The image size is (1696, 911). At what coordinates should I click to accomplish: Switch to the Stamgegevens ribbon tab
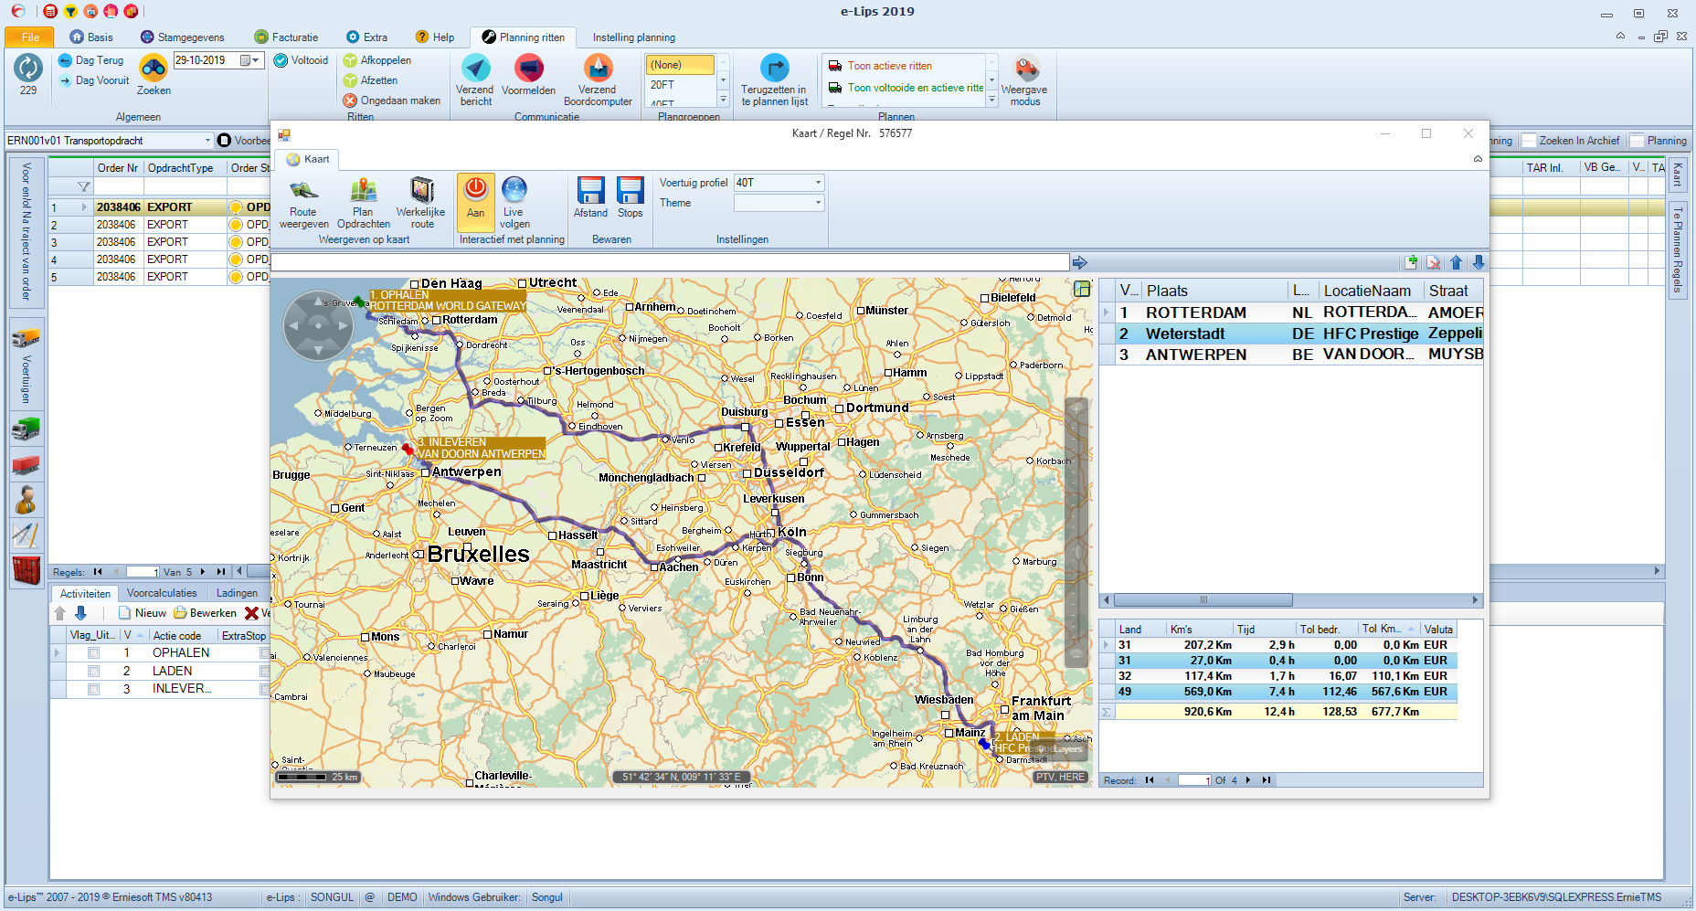(183, 37)
